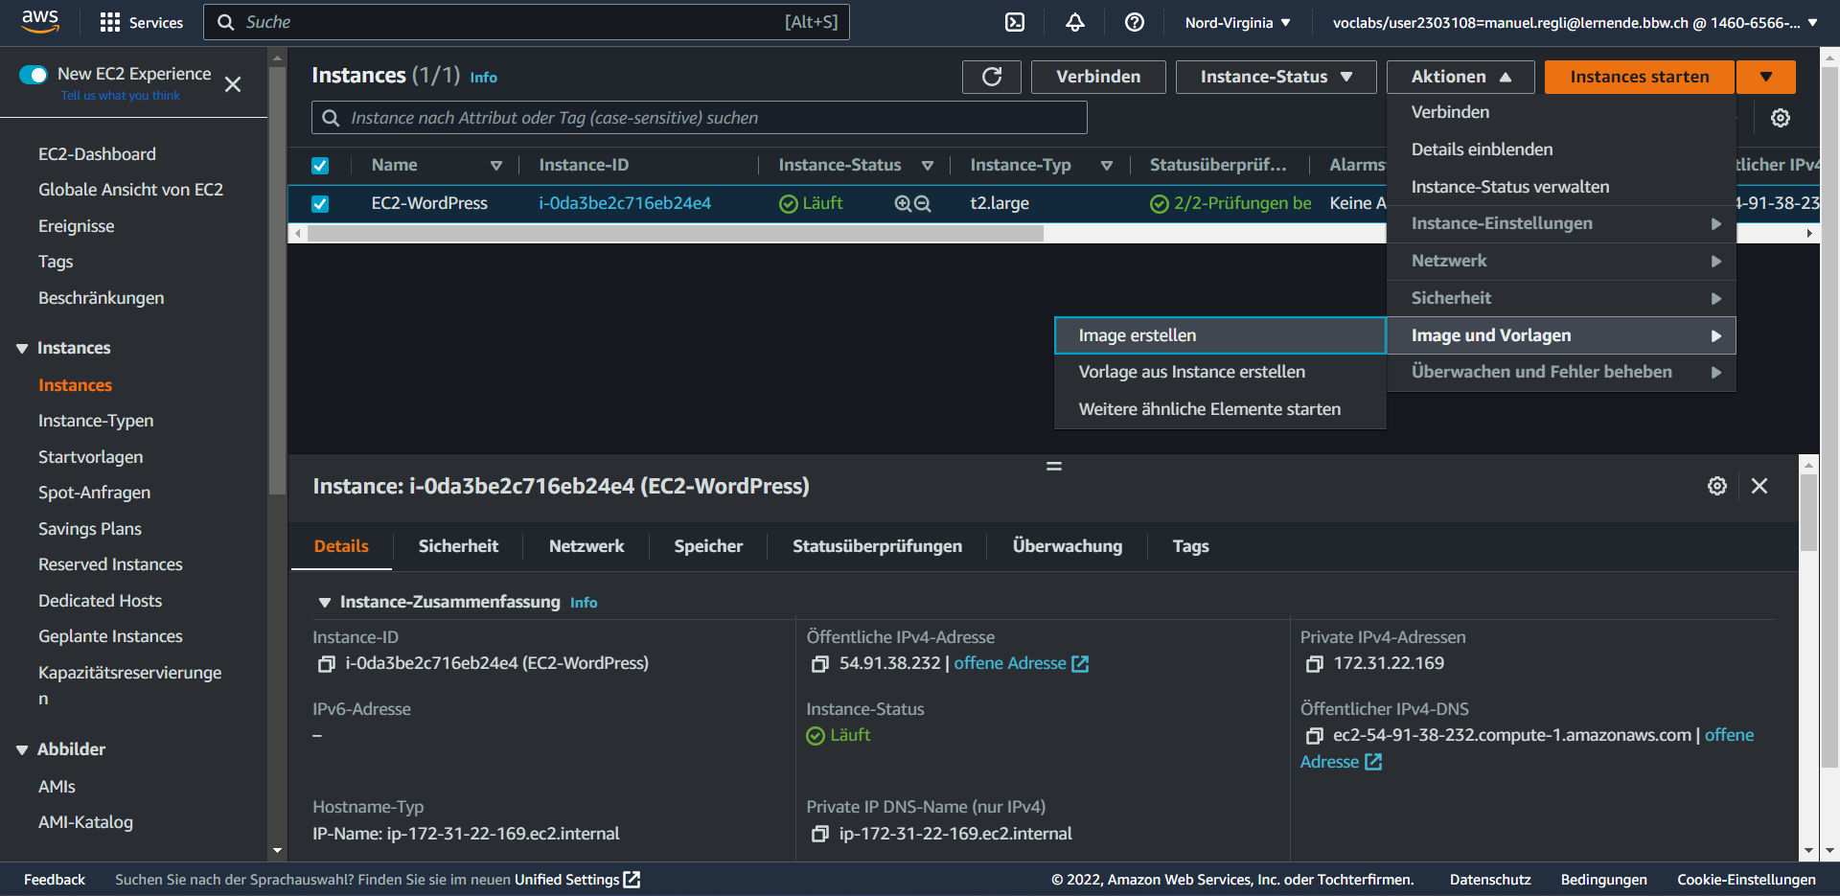
Task: Switch to the Statusüberprüfungen tab
Action: point(877,546)
